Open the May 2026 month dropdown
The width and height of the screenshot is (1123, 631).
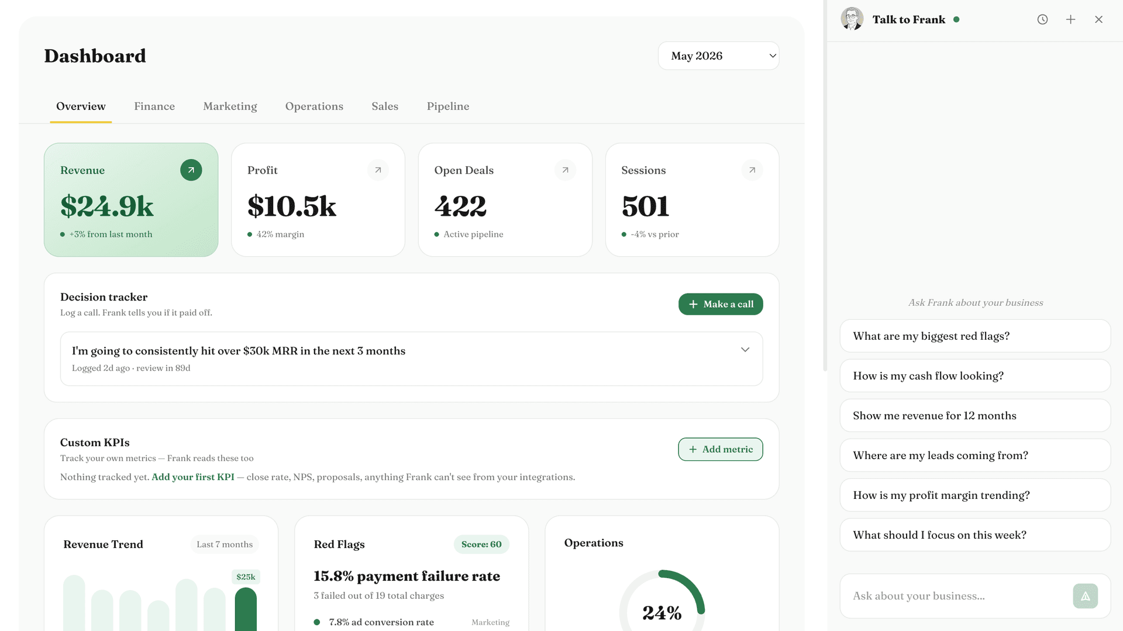tap(718, 56)
